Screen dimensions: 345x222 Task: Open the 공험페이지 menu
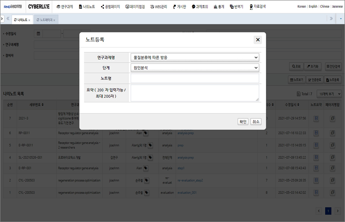pyautogui.click(x=110, y=7)
